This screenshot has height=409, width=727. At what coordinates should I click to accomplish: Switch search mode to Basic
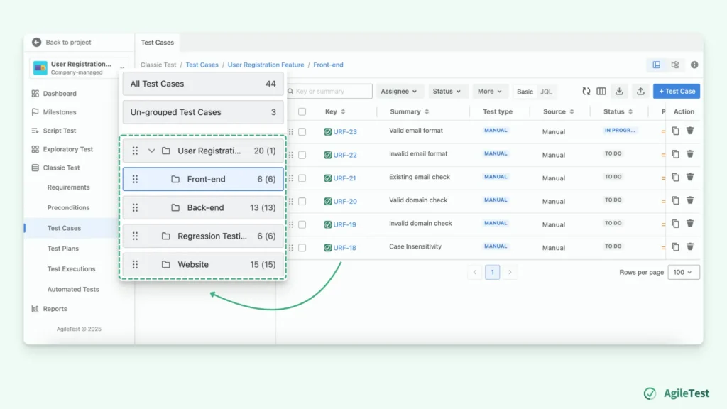[x=525, y=92]
